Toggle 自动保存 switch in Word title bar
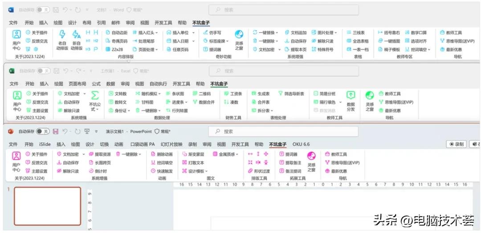Screen dimensions: 481x233 [x=43, y=10]
